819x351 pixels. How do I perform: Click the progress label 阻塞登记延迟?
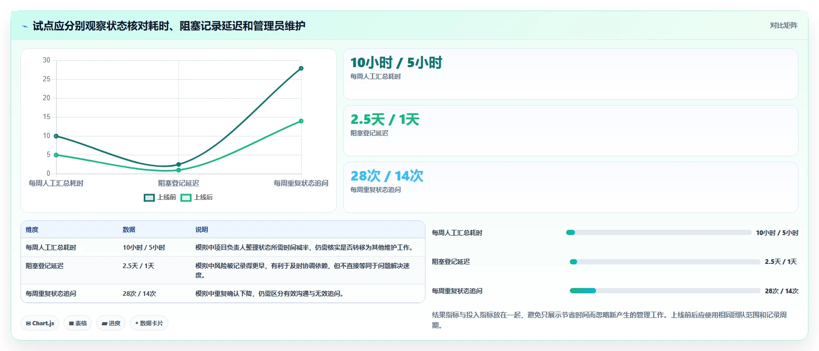pos(451,262)
